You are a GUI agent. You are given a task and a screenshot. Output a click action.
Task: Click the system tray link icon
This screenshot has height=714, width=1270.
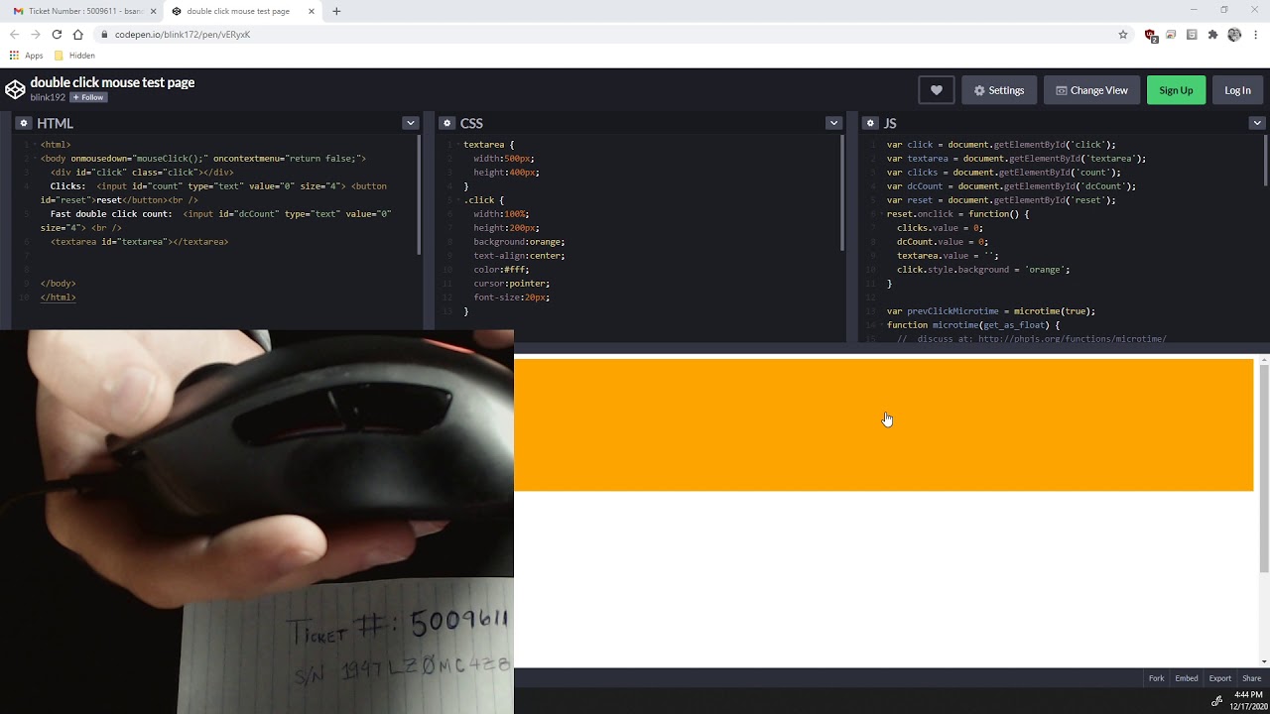click(x=1216, y=700)
